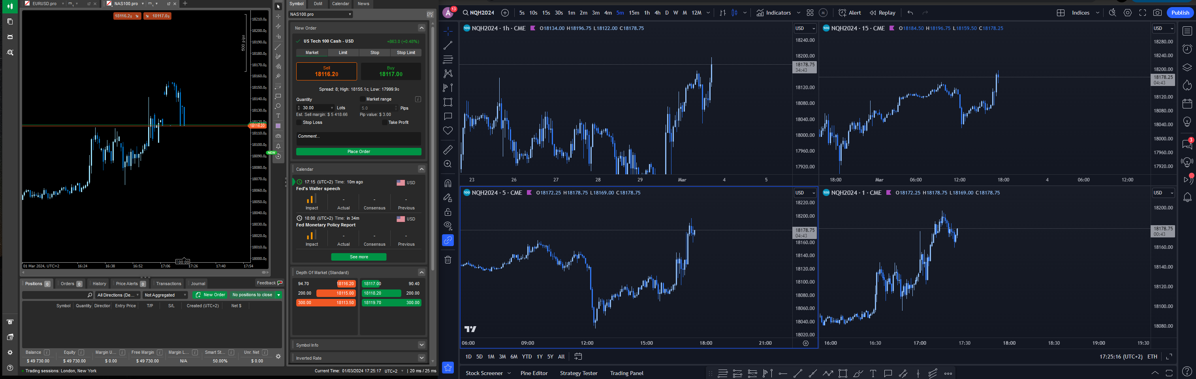Toggle TradingView stay in drawing mode pencil-lock
Screen dimensions: 1196x379
(448, 198)
